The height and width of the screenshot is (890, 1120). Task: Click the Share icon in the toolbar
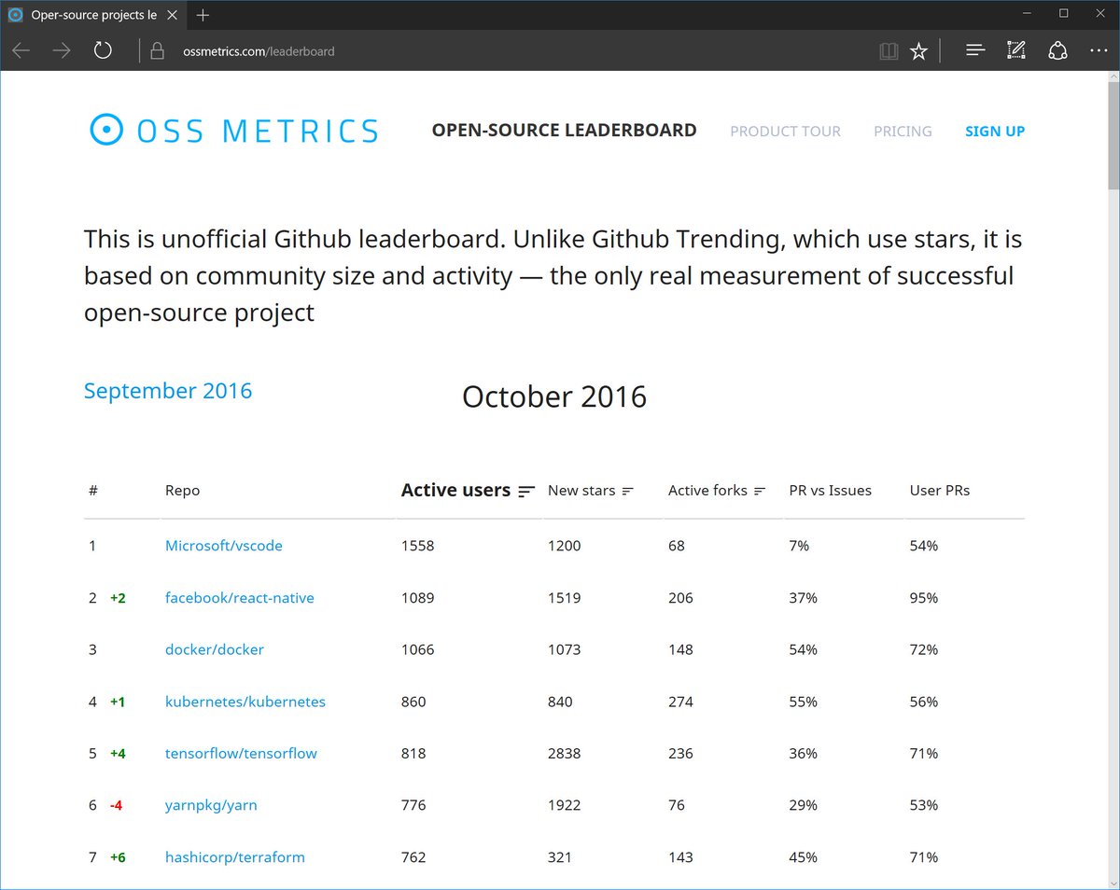tap(1057, 50)
